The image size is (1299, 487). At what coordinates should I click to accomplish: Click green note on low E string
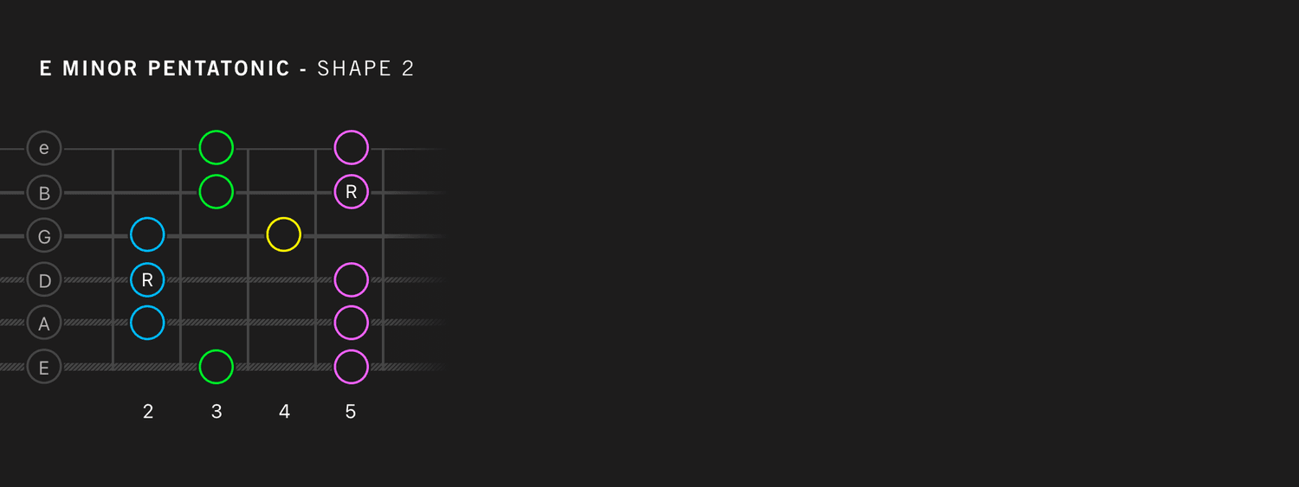point(216,367)
